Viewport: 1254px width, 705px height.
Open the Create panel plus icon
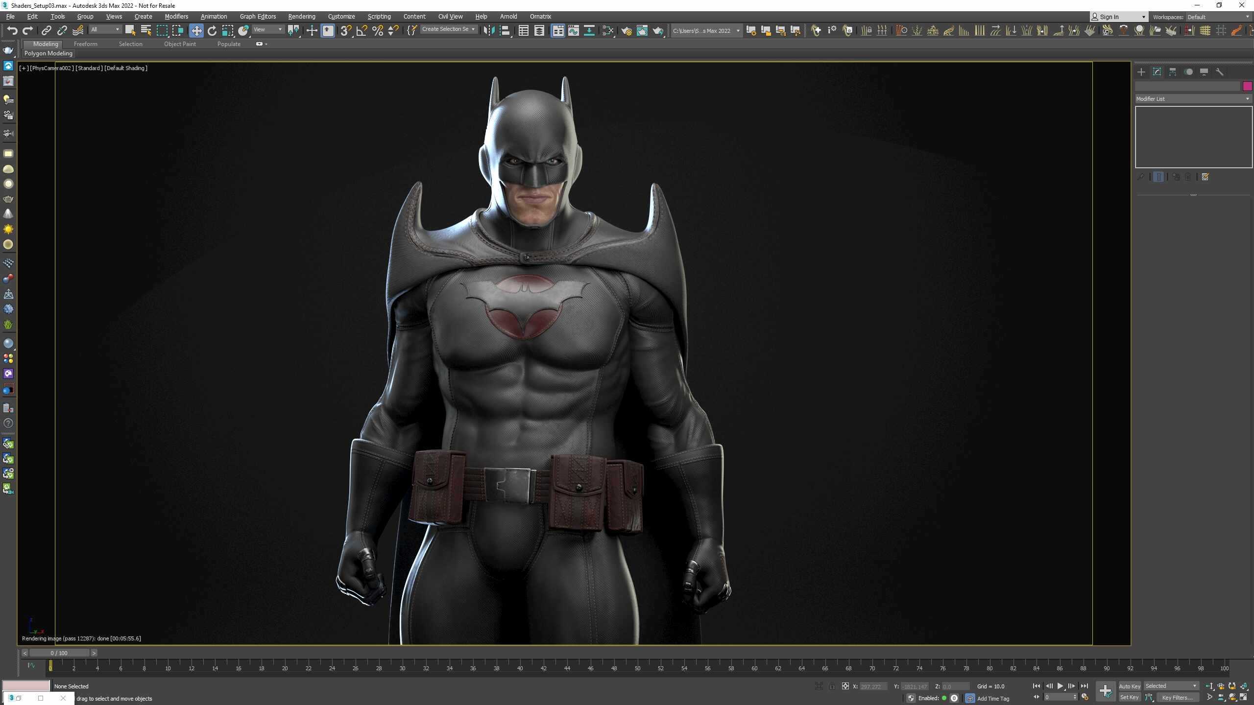pyautogui.click(x=1141, y=72)
